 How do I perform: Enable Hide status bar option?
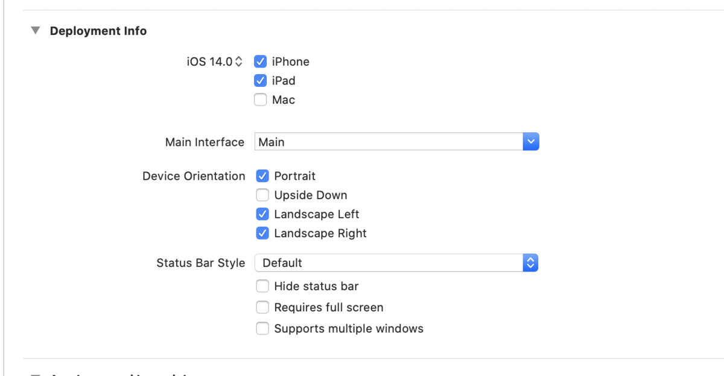[x=262, y=287]
